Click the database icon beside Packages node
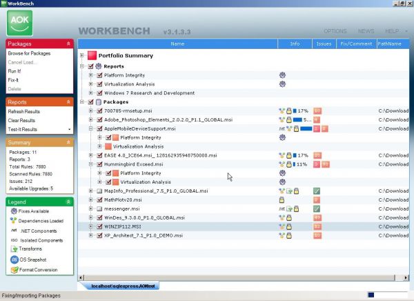 click(99, 101)
